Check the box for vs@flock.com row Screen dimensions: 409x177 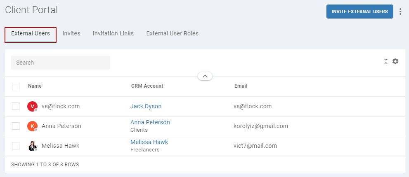(16, 106)
